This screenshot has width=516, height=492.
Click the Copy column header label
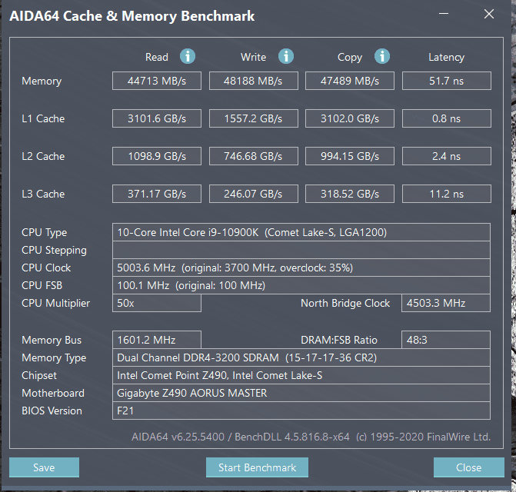(349, 58)
